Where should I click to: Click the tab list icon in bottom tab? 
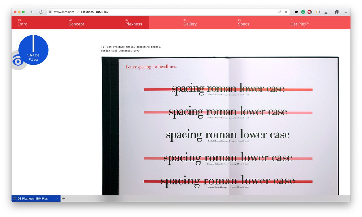point(15,199)
